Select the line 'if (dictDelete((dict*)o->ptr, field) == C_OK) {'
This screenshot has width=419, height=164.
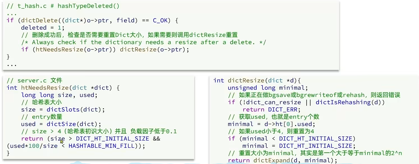(92, 20)
